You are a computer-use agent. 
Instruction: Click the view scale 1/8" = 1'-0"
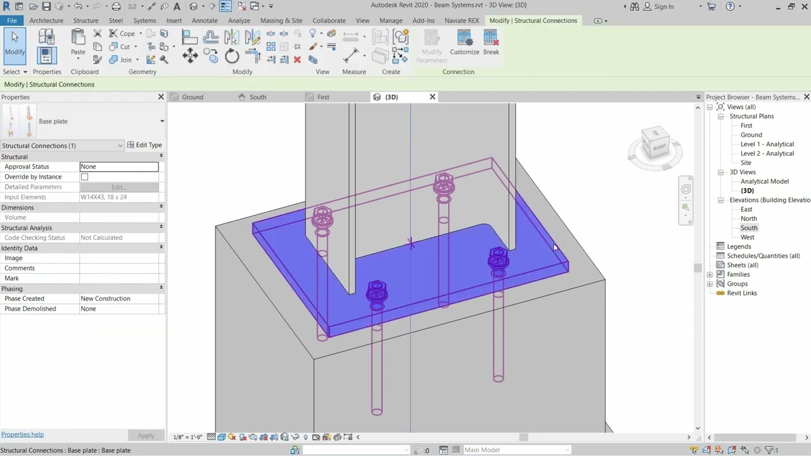coord(188,437)
